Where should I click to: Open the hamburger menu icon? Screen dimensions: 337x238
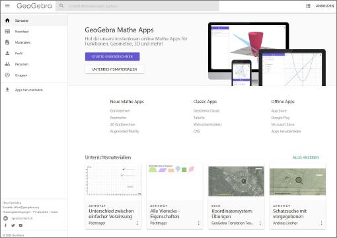(x=7, y=6)
